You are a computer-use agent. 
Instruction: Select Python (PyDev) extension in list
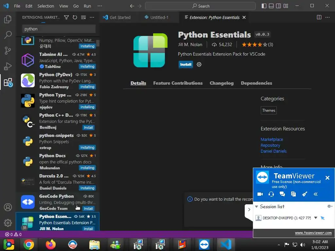(58, 81)
